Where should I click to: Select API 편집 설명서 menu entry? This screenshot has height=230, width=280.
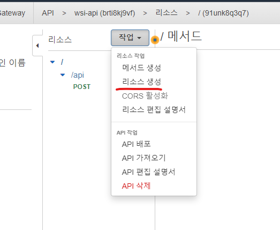tap(148, 172)
